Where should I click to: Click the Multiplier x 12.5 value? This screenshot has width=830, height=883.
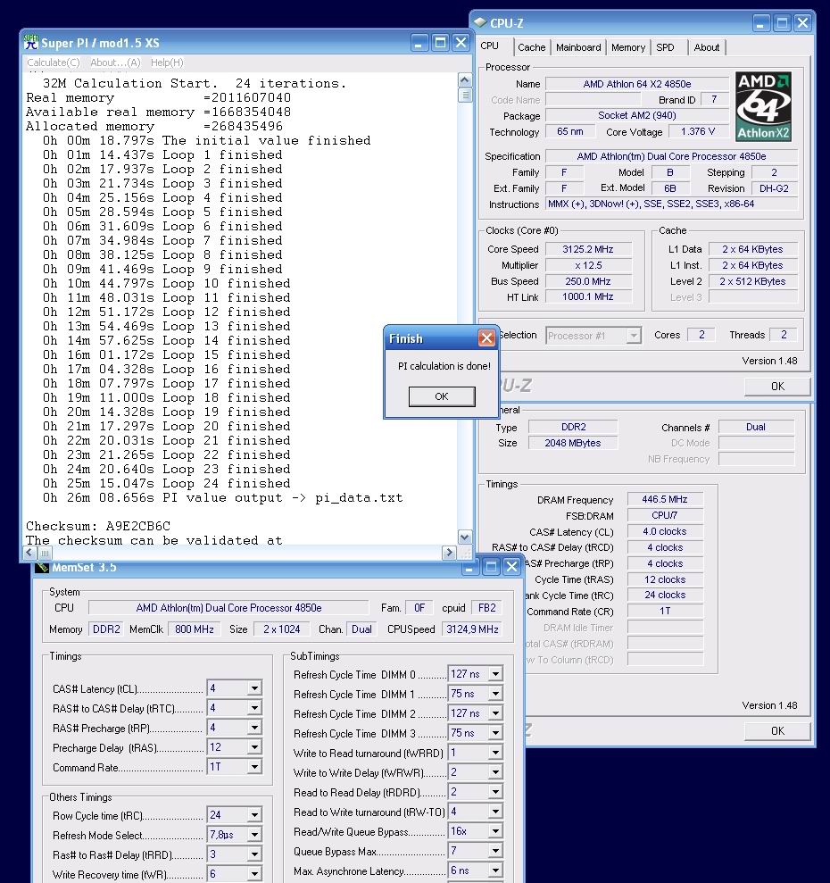588,265
